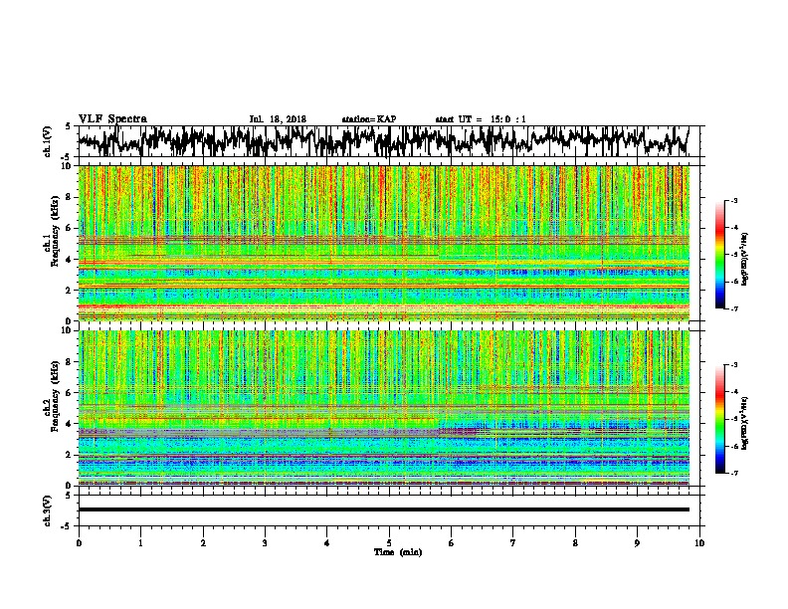Click the "-3" label on upper color scale
Image resolution: width=788 pixels, height=609 pixels.
(x=733, y=200)
